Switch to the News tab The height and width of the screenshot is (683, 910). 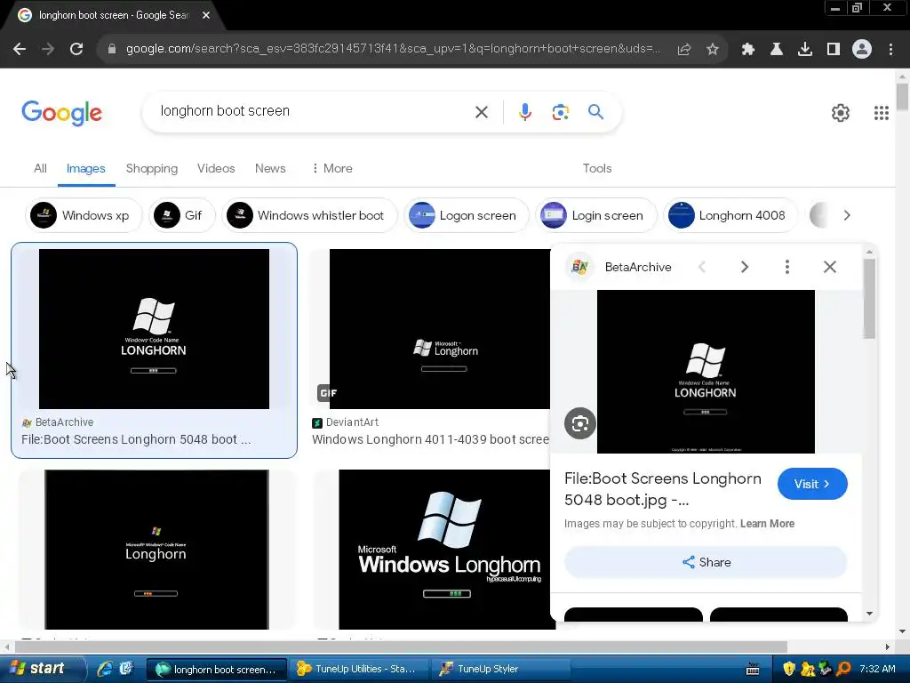[270, 168]
